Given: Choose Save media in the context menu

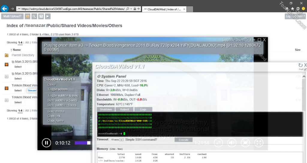Looking at the screenshot, I should pyautogui.click(x=56, y=111).
